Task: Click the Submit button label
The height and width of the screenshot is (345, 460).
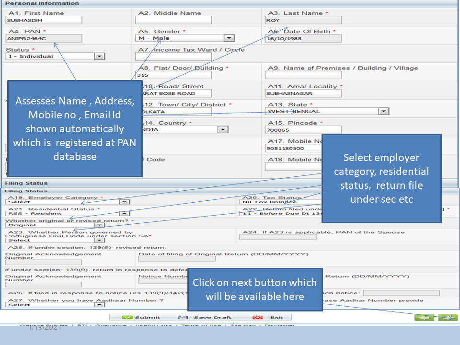Action: tap(147, 317)
